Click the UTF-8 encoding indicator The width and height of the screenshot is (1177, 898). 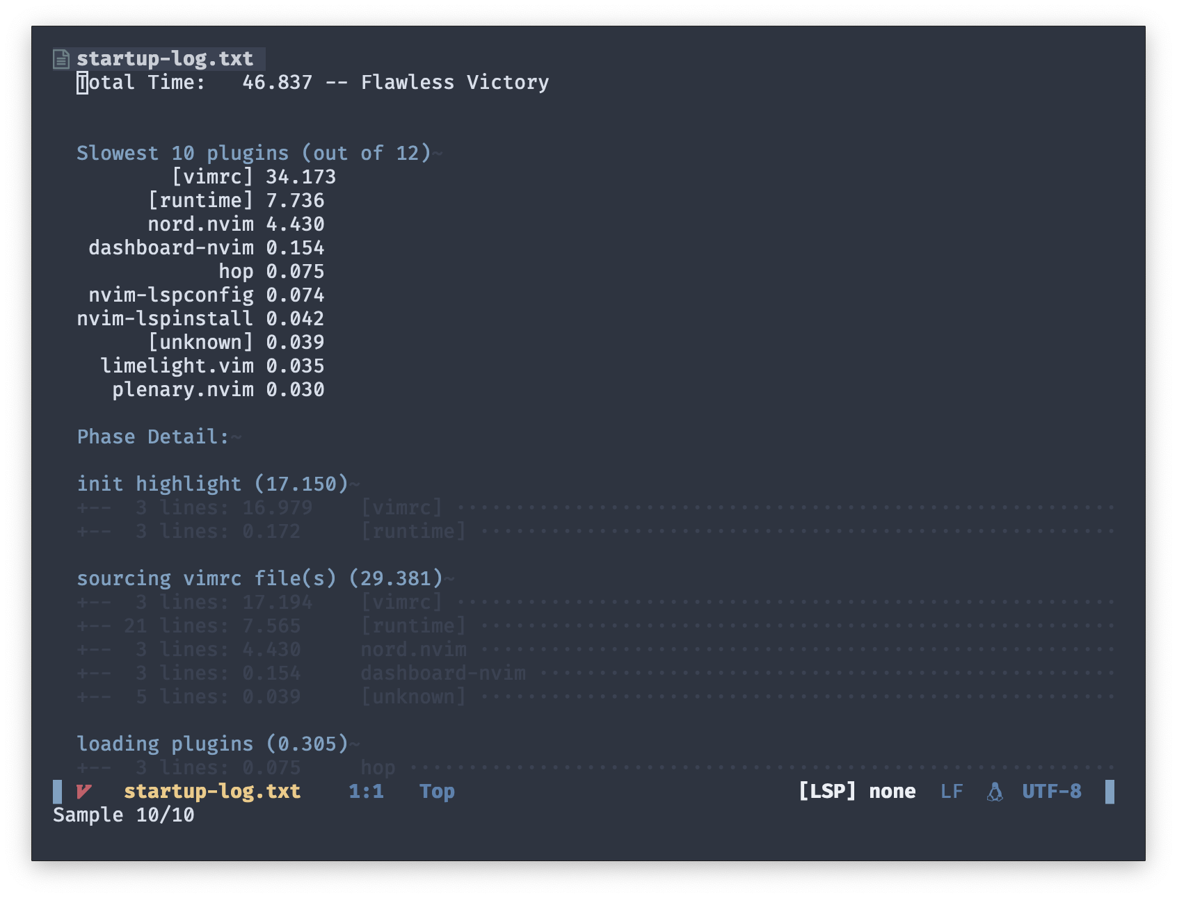(1052, 791)
